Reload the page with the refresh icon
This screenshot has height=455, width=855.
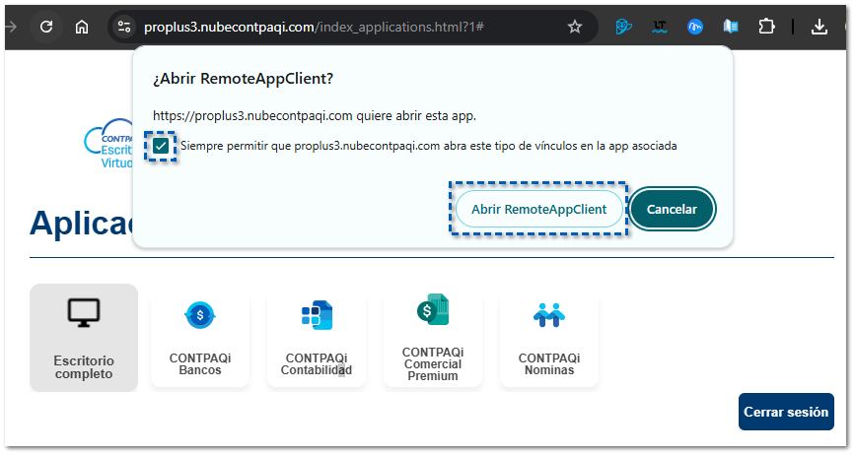[x=46, y=27]
